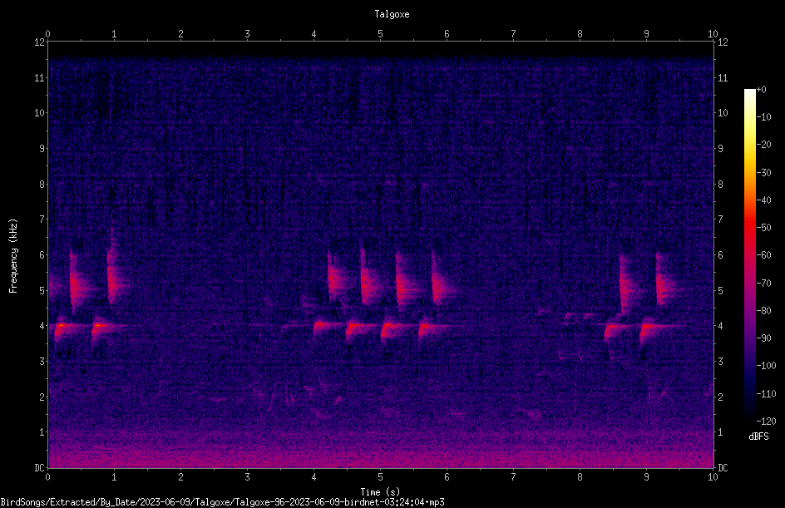Viewport: 785px width, 508px height.
Task: Click the '-100' colorbar label
Action: [x=766, y=366]
